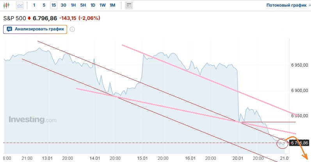Select the 1 minute timeframe

tap(34, 5)
